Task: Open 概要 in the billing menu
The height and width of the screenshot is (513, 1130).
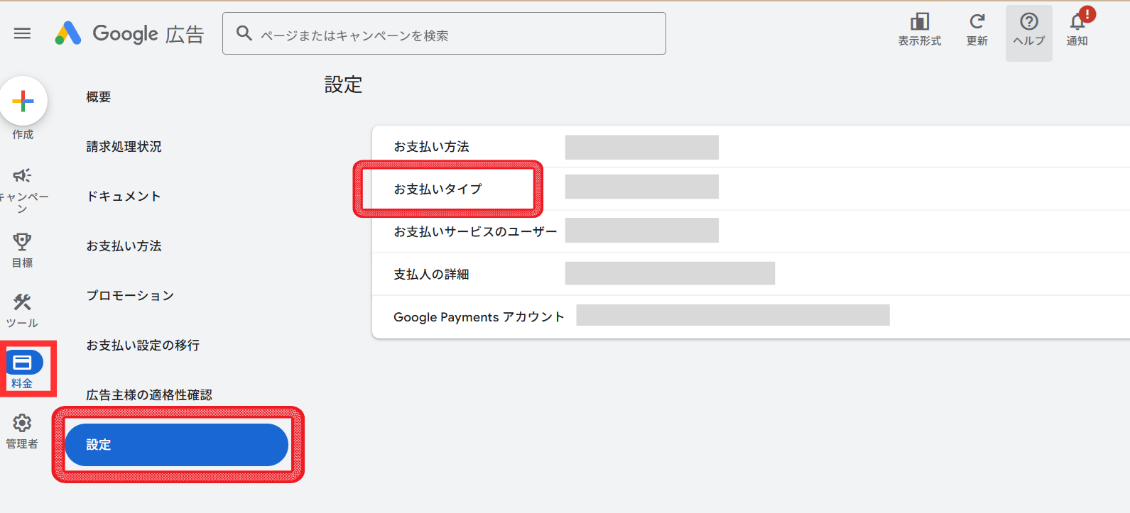Action: (99, 97)
